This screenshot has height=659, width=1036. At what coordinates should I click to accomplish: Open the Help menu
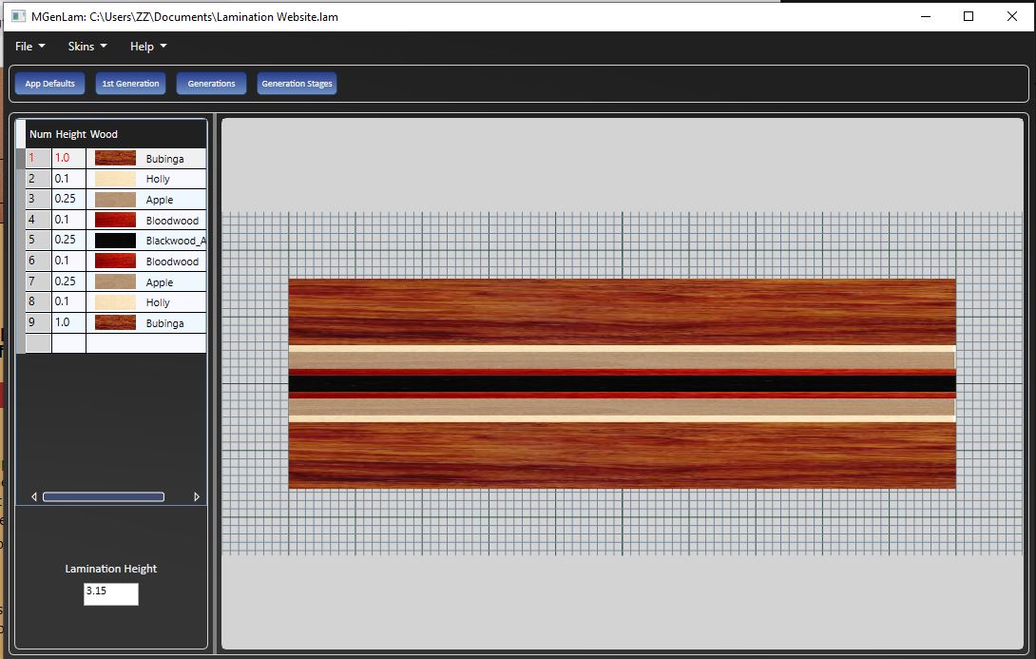point(148,47)
